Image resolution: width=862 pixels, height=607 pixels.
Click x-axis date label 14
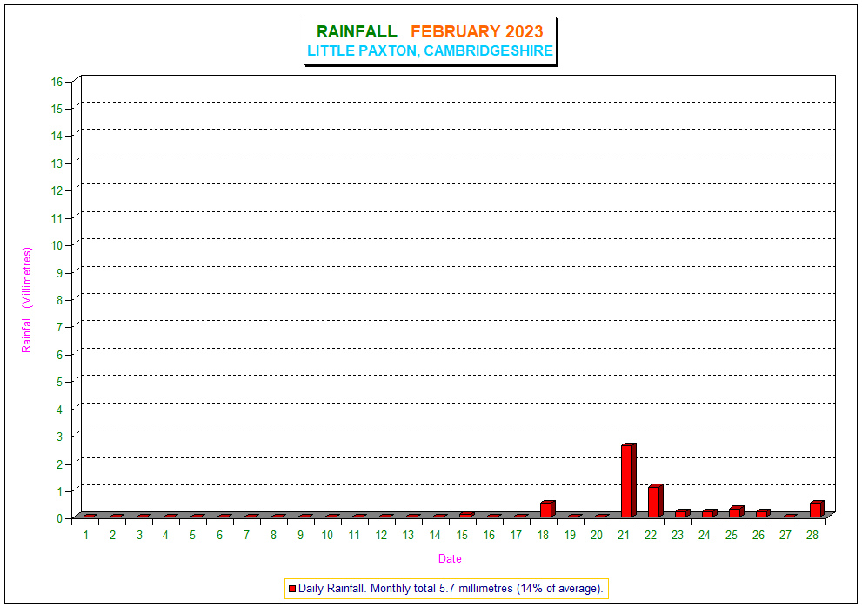[x=435, y=536]
